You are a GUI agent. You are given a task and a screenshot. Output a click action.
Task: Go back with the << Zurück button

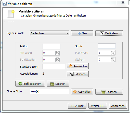[77, 106]
